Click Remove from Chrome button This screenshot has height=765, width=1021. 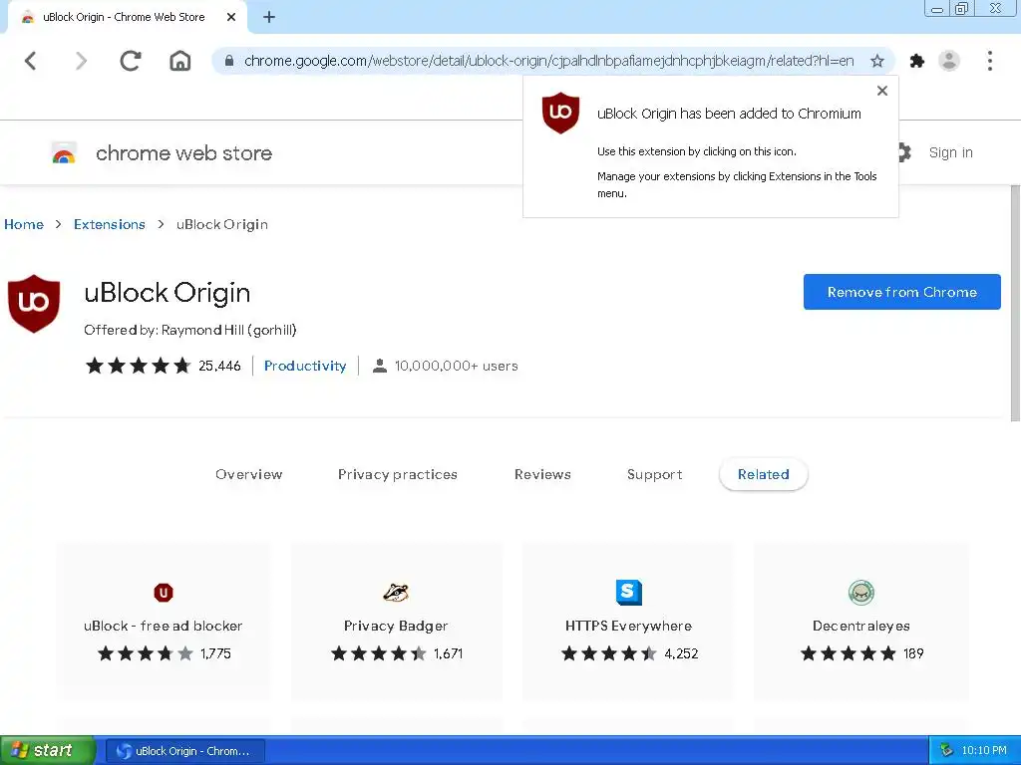pyautogui.click(x=901, y=292)
